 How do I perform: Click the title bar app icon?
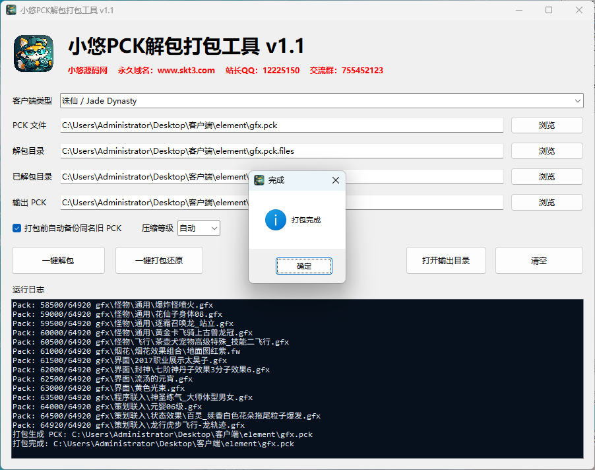click(11, 10)
